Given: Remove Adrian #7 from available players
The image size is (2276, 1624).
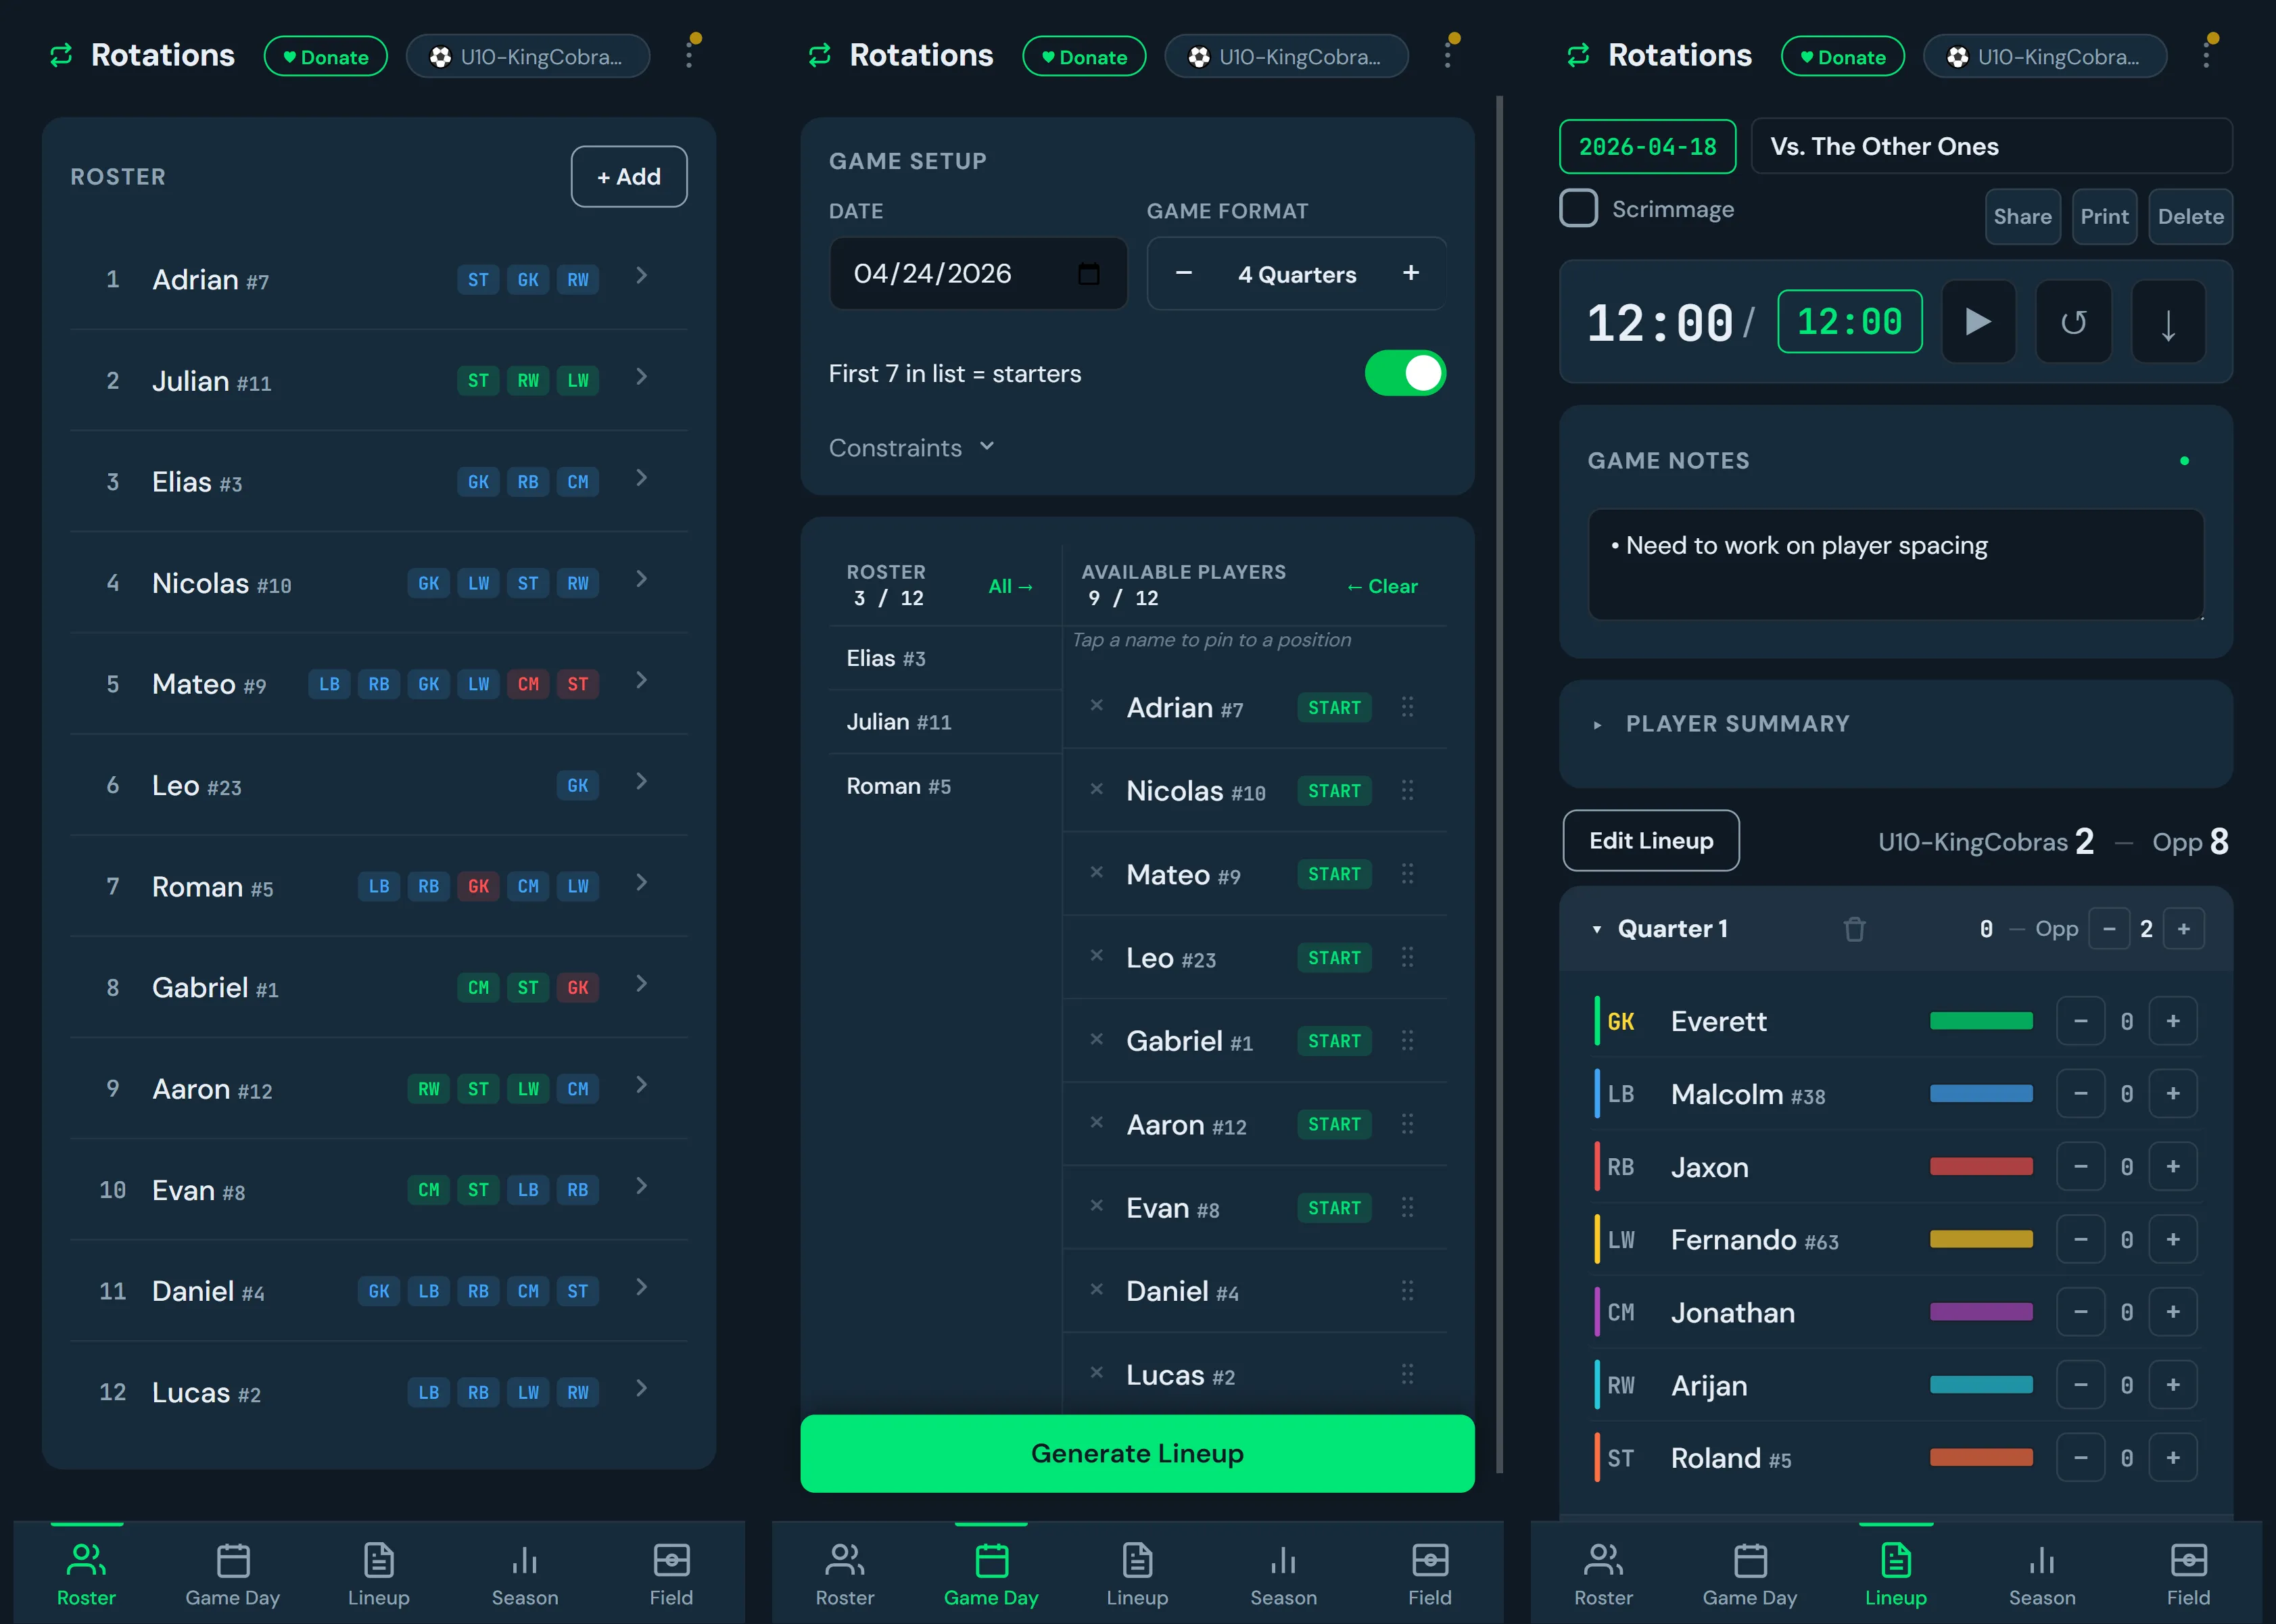Looking at the screenshot, I should pyautogui.click(x=1096, y=706).
